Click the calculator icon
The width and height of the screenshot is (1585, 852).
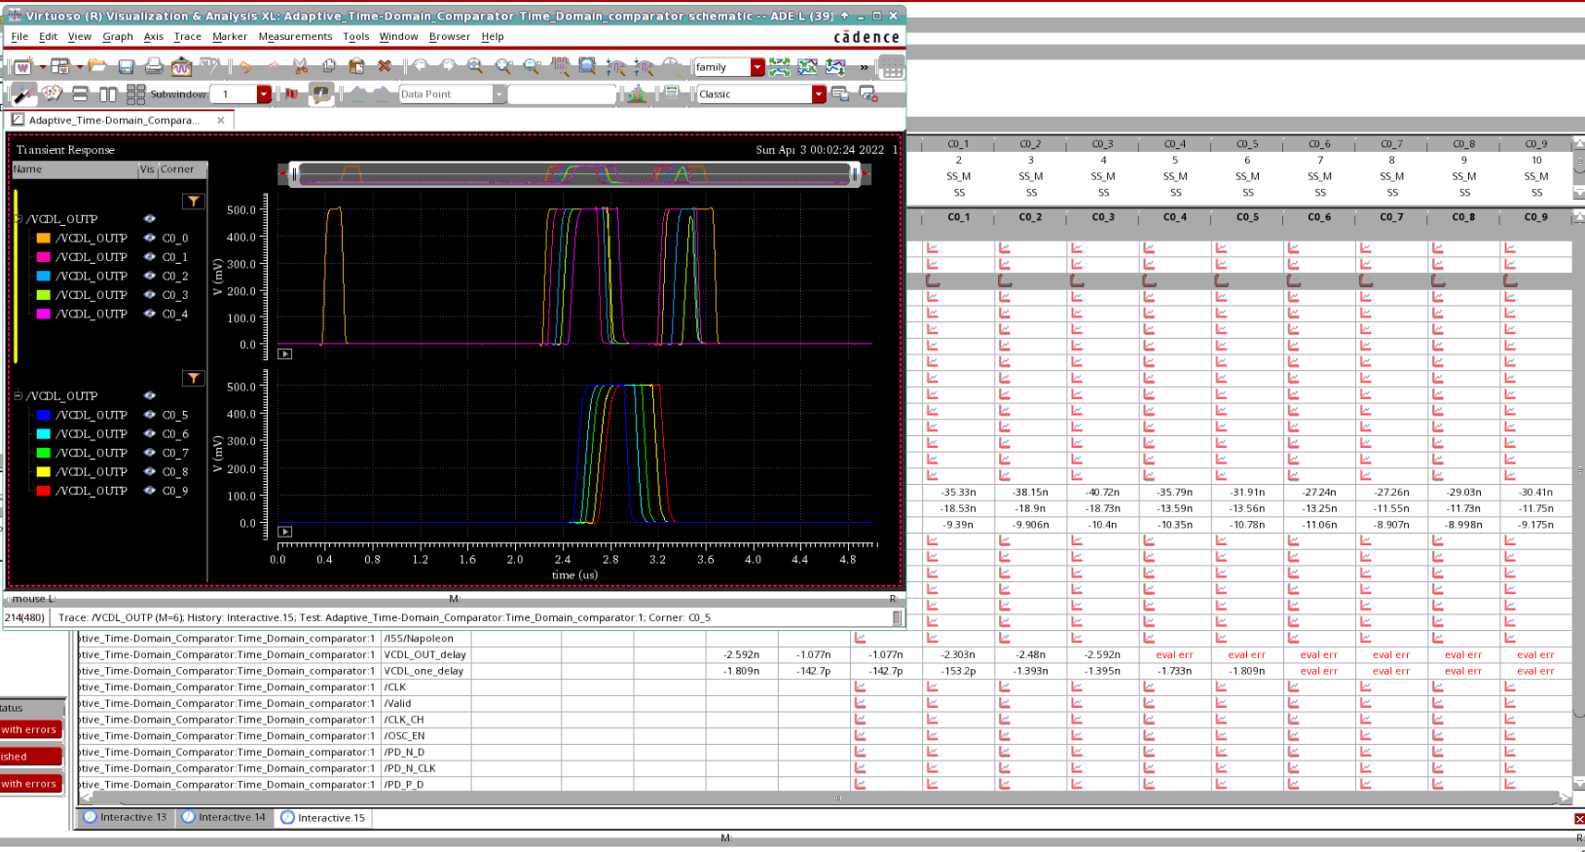coord(672,93)
